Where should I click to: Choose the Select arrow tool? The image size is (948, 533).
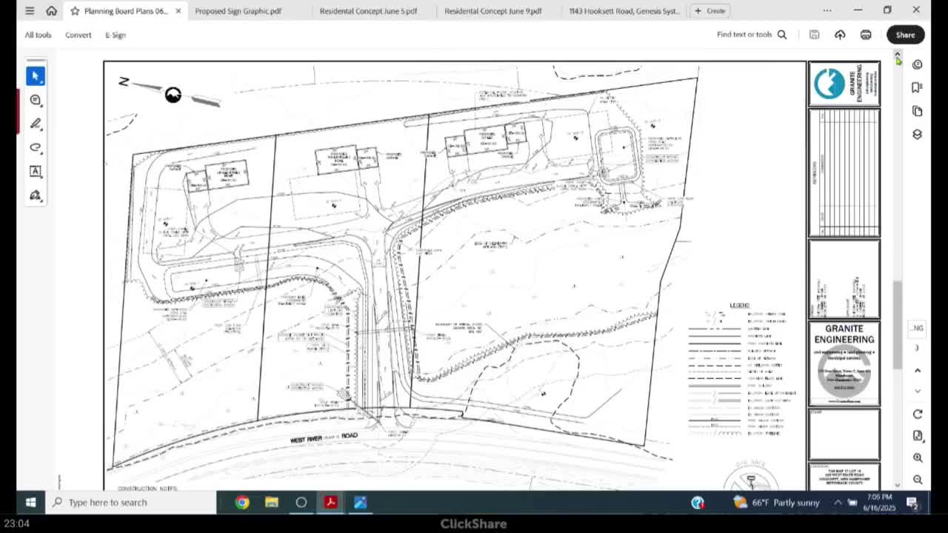click(x=36, y=76)
